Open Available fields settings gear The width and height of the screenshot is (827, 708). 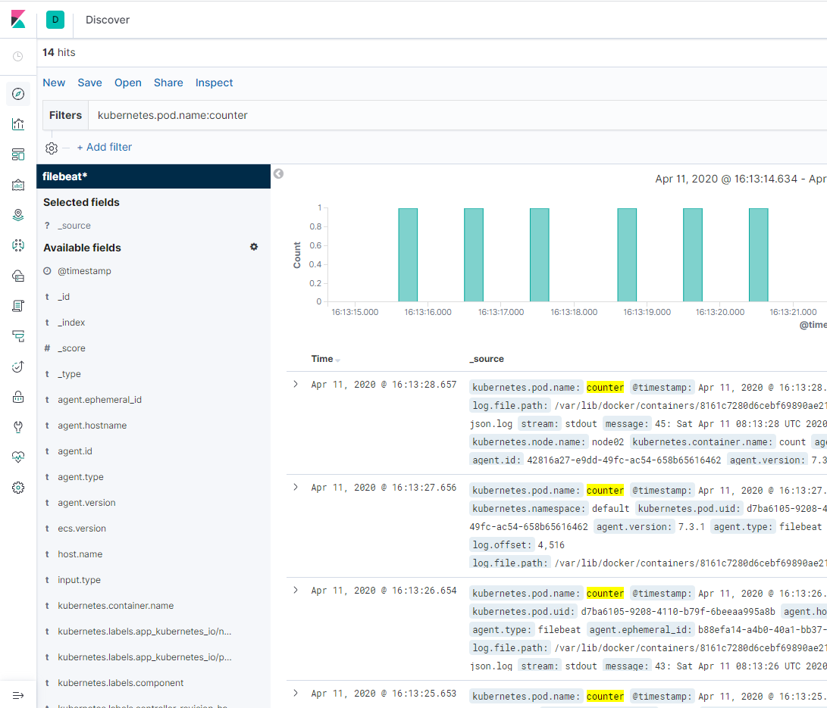coord(254,247)
